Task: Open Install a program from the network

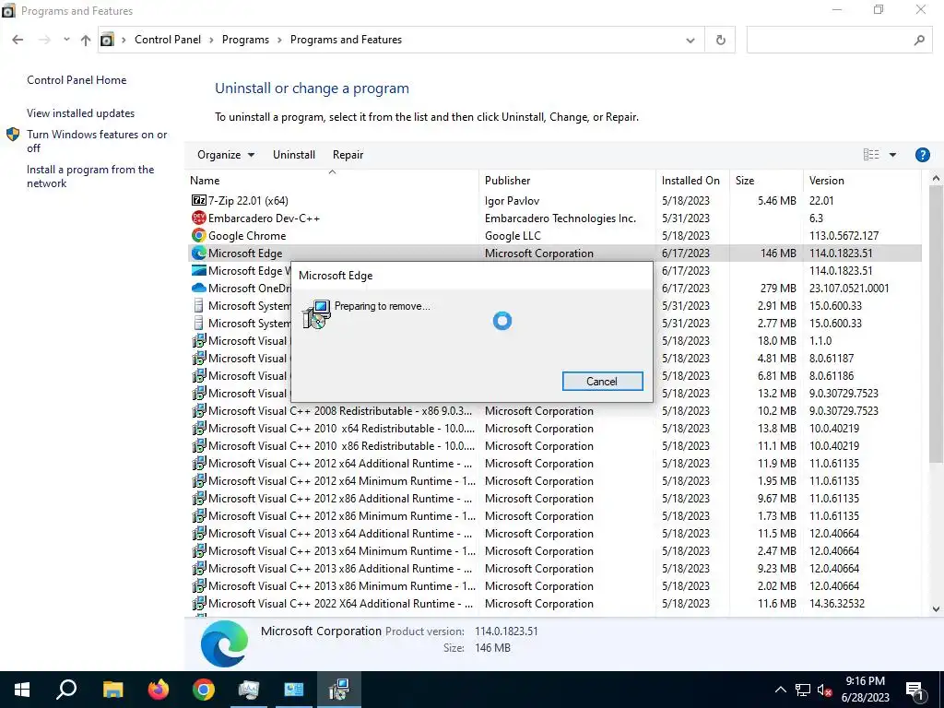Action: point(90,176)
